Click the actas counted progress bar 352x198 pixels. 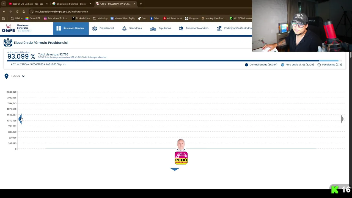click(174, 61)
